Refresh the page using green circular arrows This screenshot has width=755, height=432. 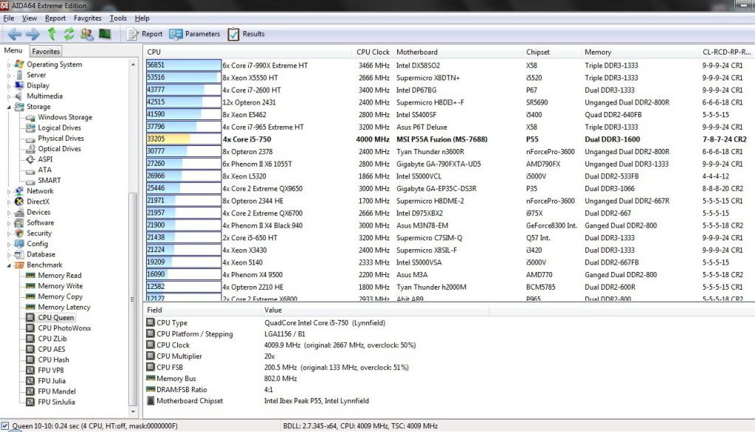pos(69,34)
